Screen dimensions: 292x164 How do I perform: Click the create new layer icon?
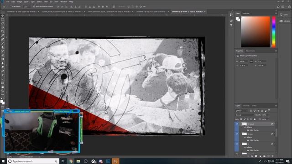268,156
